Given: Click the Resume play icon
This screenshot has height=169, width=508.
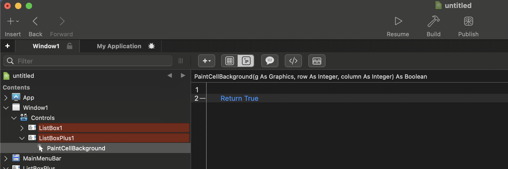Looking at the screenshot, I should 398,21.
